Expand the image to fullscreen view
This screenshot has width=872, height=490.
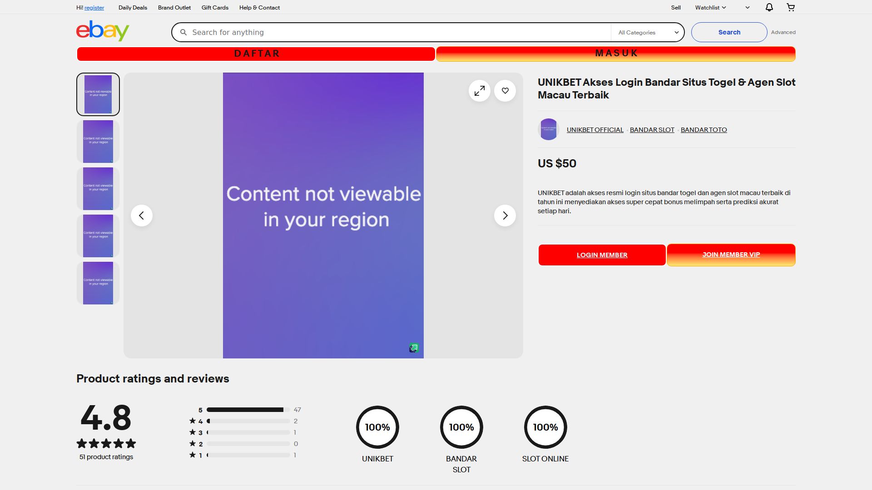(x=479, y=91)
